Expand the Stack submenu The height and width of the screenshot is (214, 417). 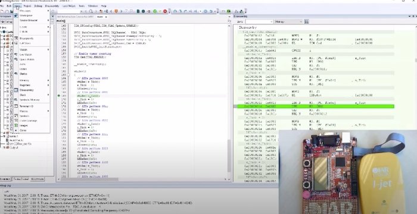point(32,95)
